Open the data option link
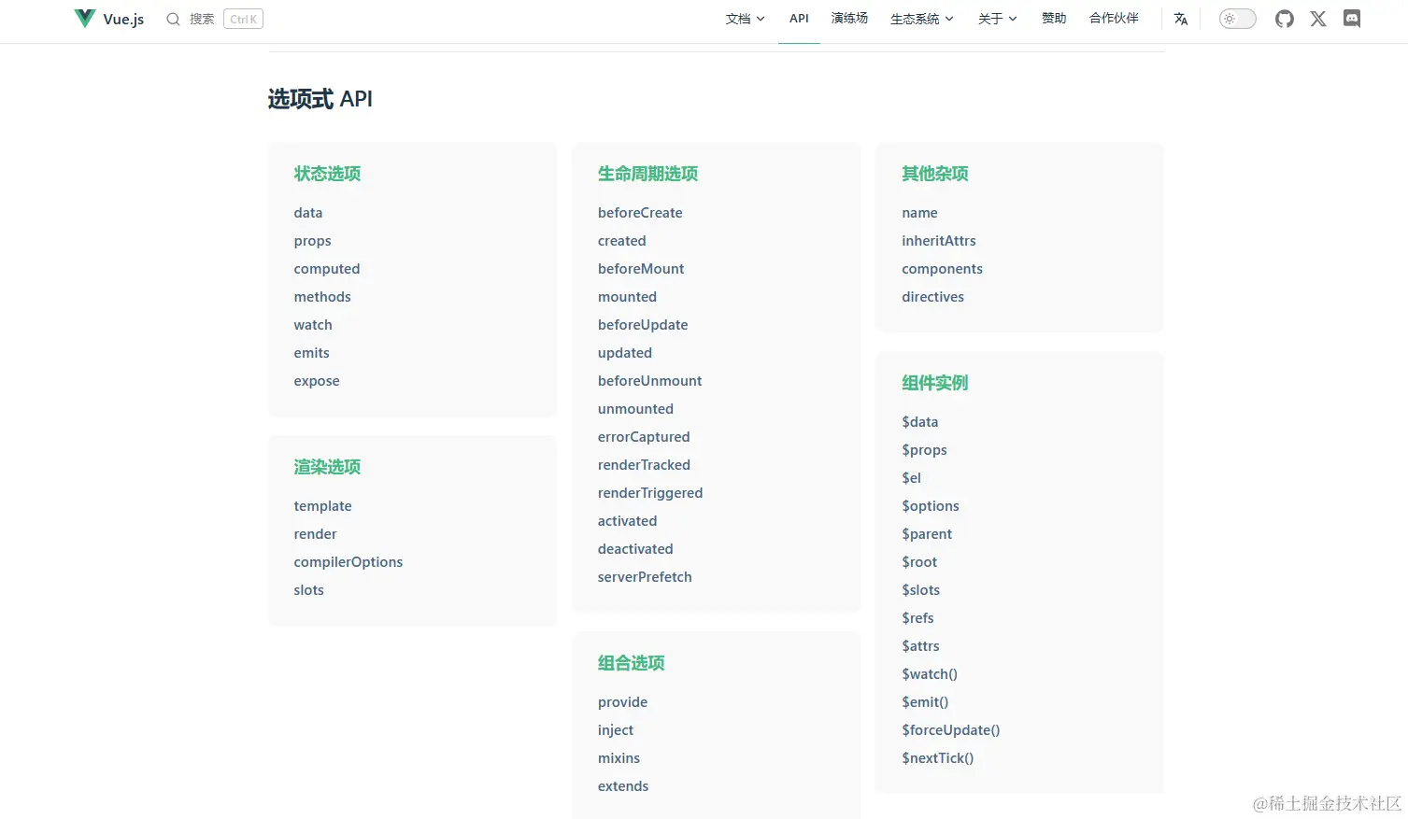The height and width of the screenshot is (819, 1408). [308, 213]
